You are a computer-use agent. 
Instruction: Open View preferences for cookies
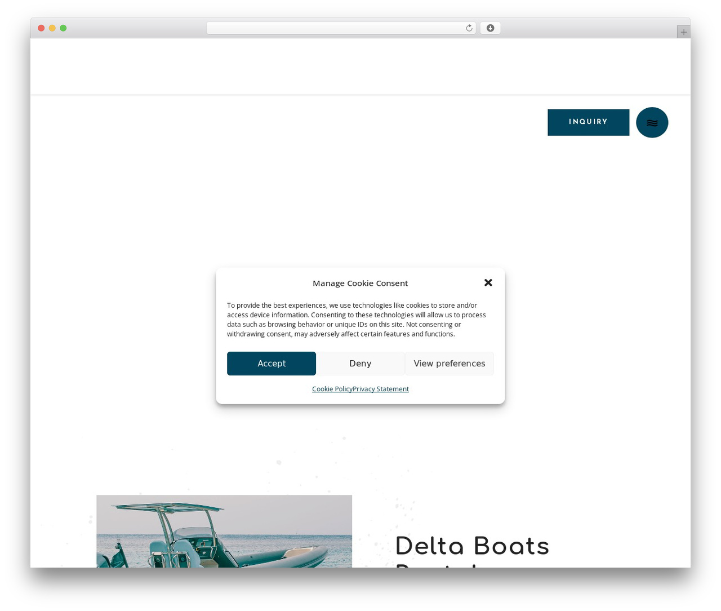(449, 364)
